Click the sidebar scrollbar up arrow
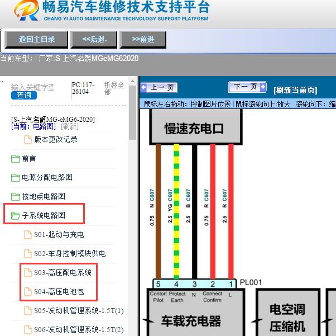 click(133, 82)
